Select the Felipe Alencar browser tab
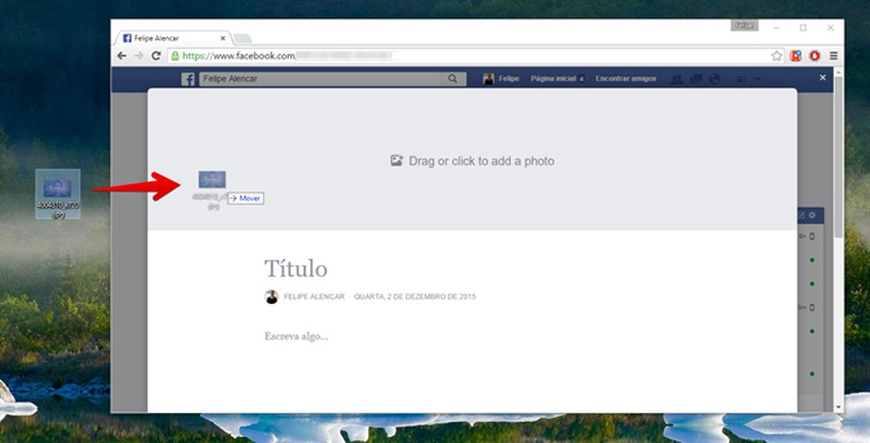This screenshot has width=870, height=443. pyautogui.click(x=172, y=38)
